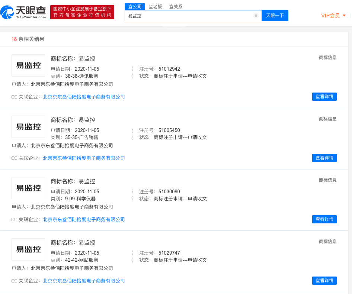
Task: Click registration number 51005450
Action: point(169,130)
